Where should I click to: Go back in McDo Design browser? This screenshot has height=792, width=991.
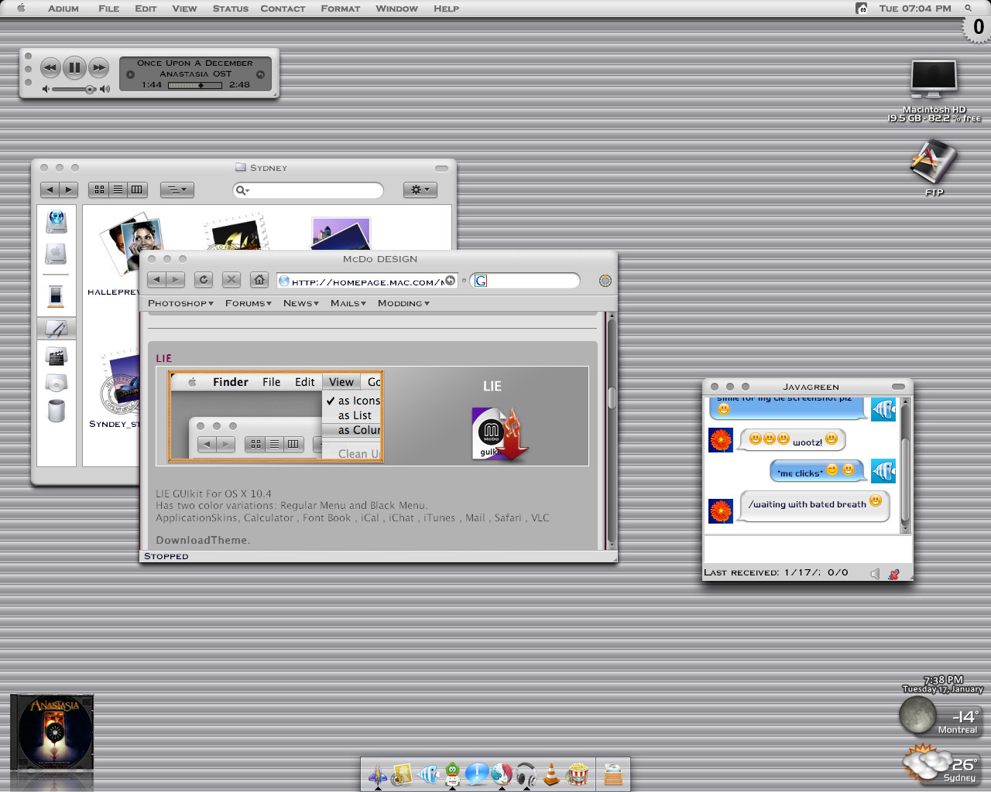(x=157, y=280)
